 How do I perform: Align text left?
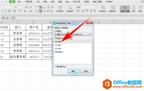click(37, 11)
